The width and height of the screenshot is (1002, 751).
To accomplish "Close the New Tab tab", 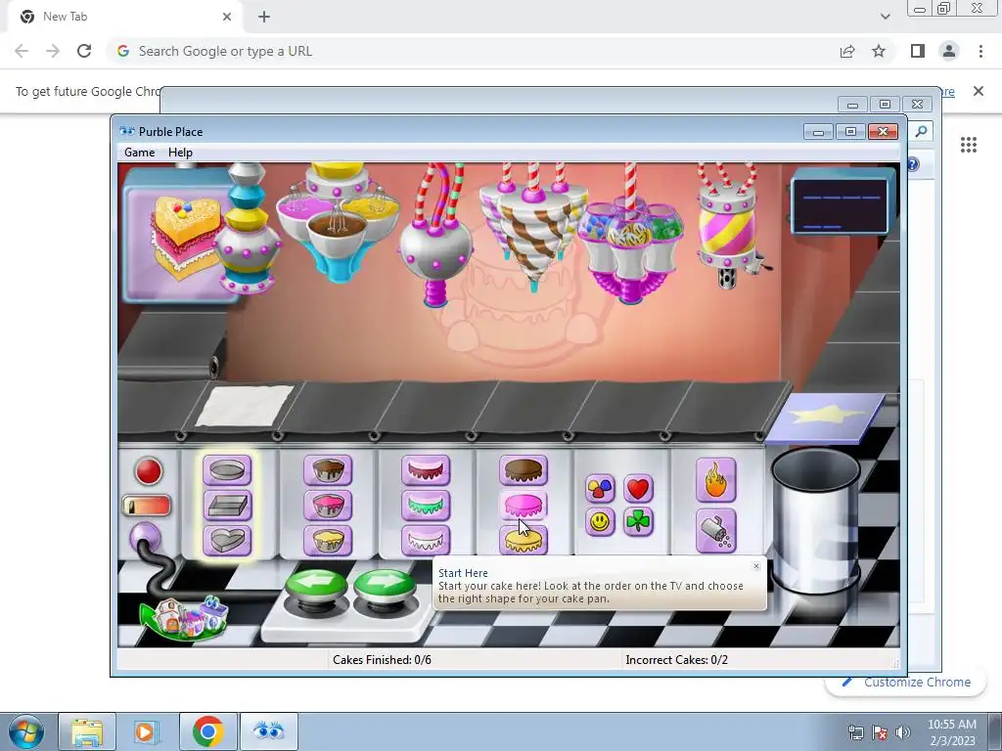I will 227,17.
